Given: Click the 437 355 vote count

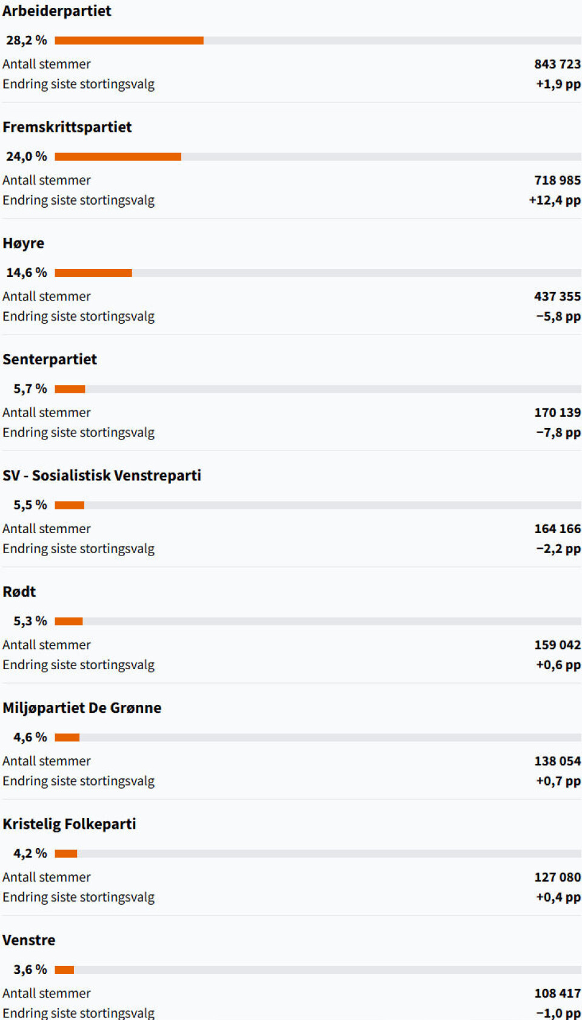Looking at the screenshot, I should [557, 296].
